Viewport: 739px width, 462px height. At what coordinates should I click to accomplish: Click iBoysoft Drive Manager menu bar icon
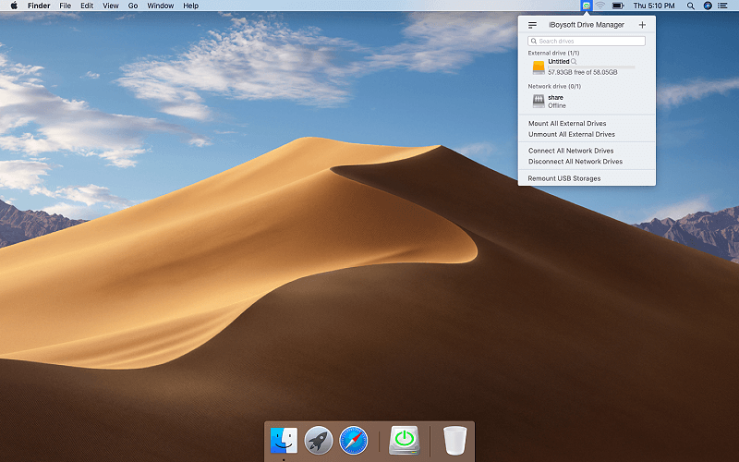pos(587,6)
